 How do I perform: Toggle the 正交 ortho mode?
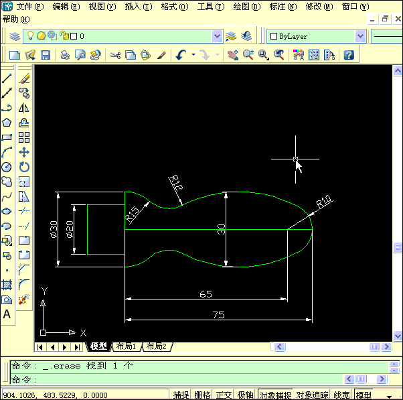point(224,395)
